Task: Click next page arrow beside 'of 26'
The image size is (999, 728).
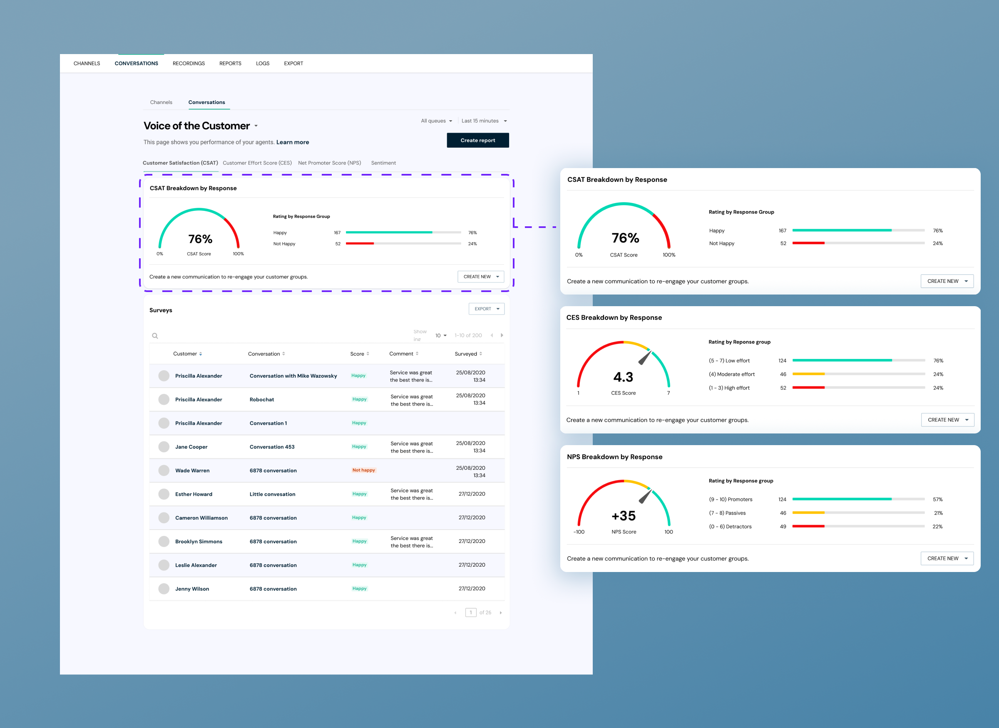Action: [x=500, y=612]
